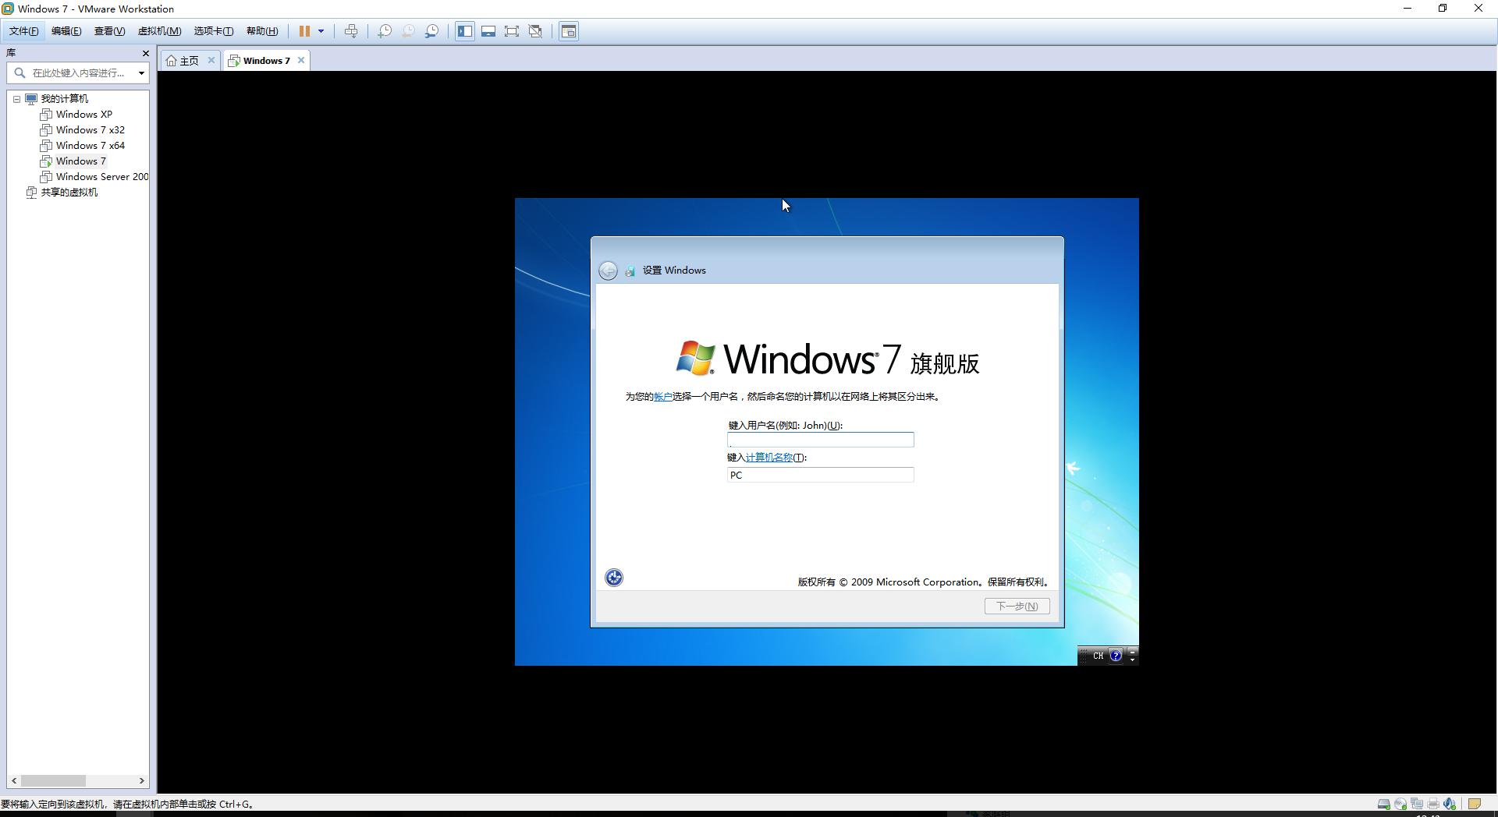This screenshot has height=817, width=1498.
Task: Revert the VM to its snapshot
Action: tap(408, 31)
